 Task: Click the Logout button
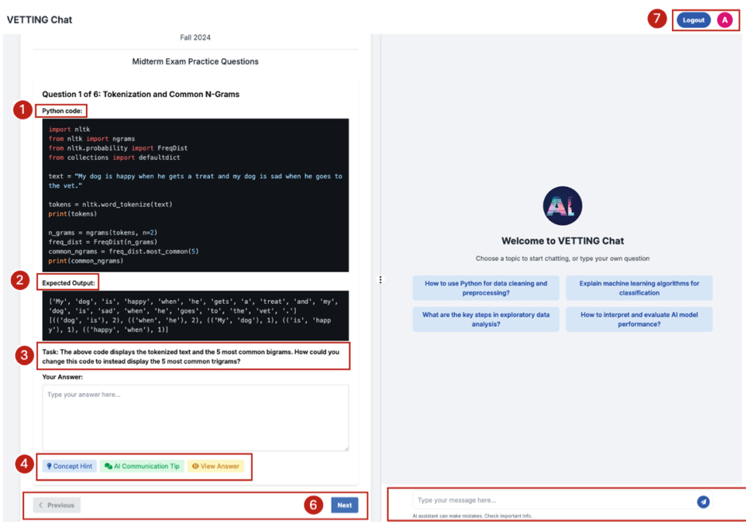(694, 20)
